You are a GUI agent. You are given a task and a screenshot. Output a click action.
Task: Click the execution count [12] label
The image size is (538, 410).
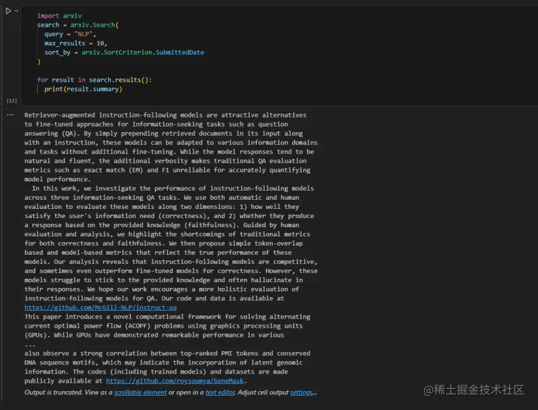(12, 101)
